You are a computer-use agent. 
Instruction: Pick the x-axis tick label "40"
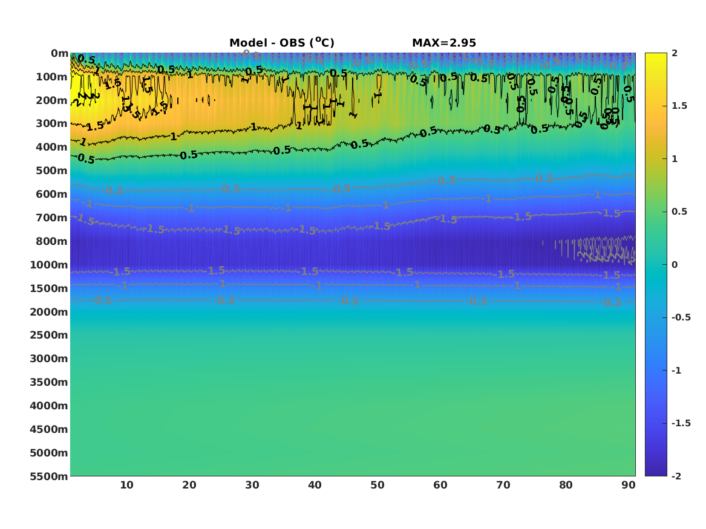point(315,485)
